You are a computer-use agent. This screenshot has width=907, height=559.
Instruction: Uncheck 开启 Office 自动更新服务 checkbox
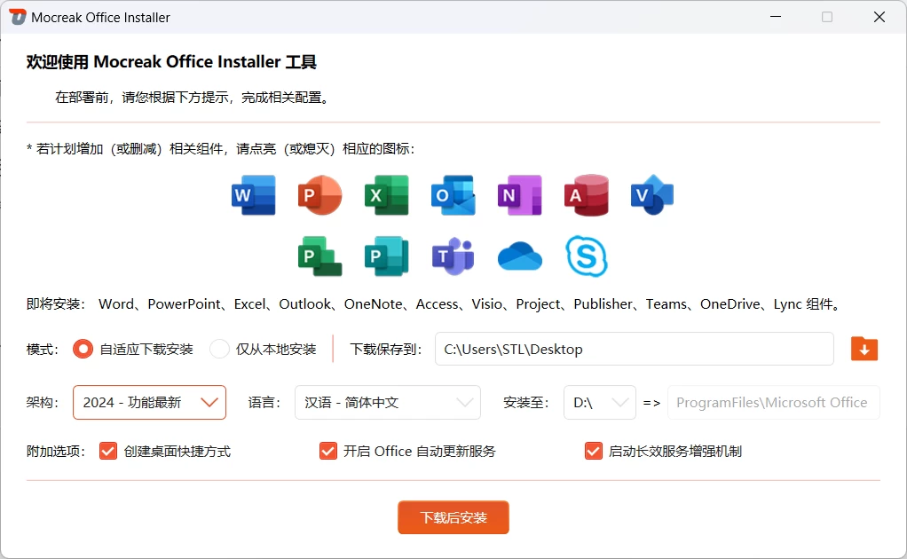coord(328,451)
